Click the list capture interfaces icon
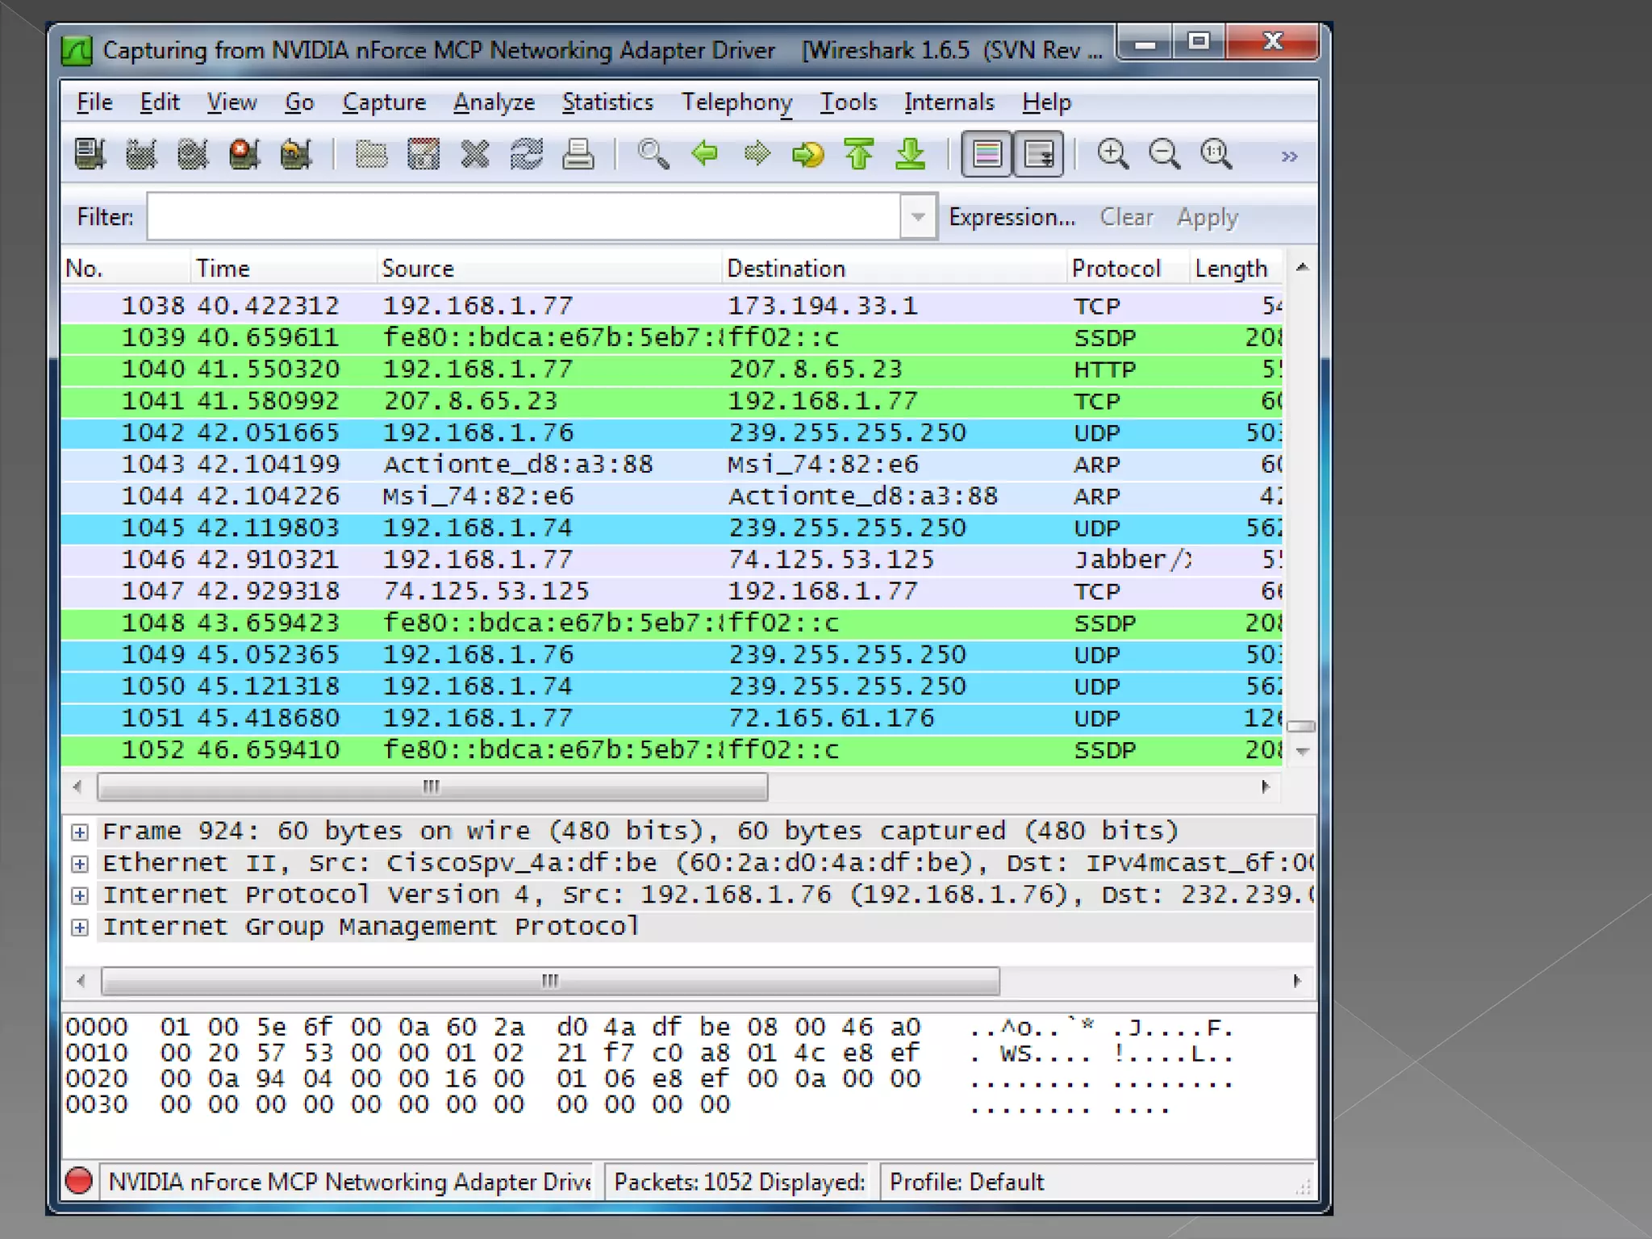The height and width of the screenshot is (1239, 1652). tap(90, 154)
